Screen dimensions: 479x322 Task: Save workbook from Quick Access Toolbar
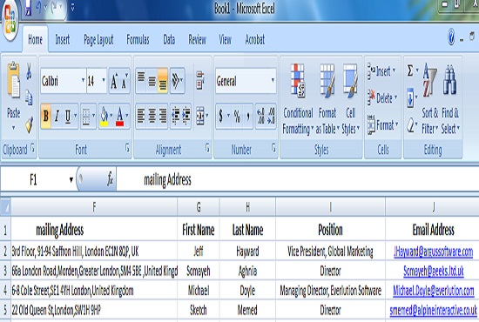tap(28, 7)
